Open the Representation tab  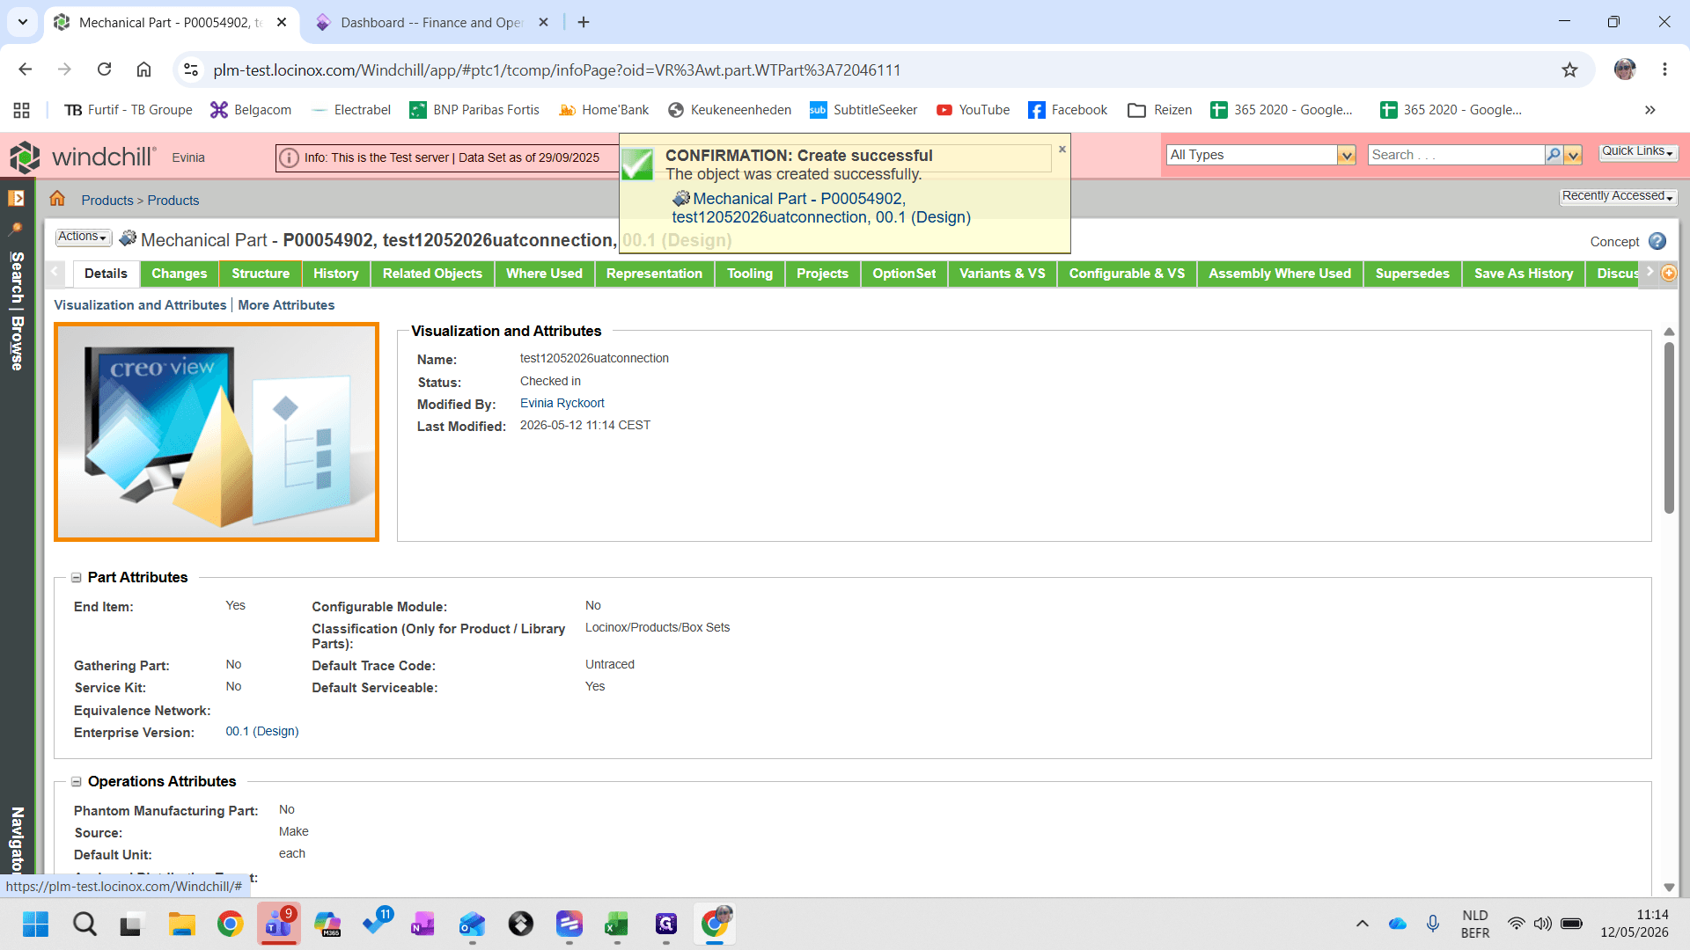coord(654,274)
